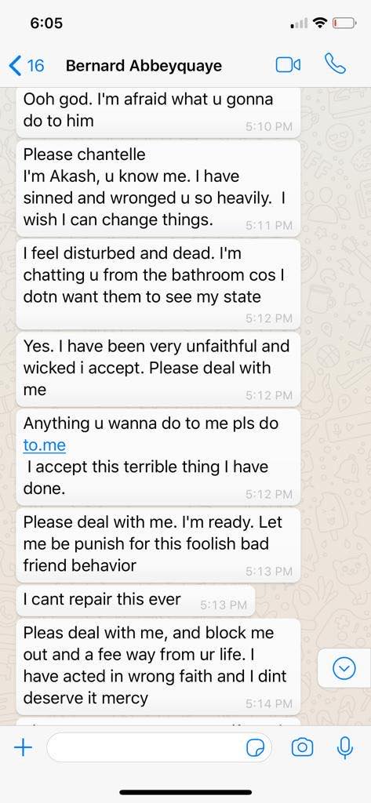This screenshot has height=803, width=371.
Task: Open Bernard Abbeyquaye contact info
Action: click(144, 66)
